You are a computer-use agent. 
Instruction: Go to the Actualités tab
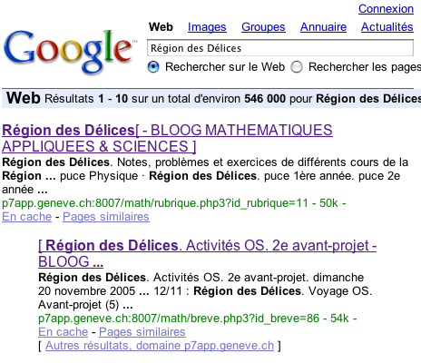[387, 27]
